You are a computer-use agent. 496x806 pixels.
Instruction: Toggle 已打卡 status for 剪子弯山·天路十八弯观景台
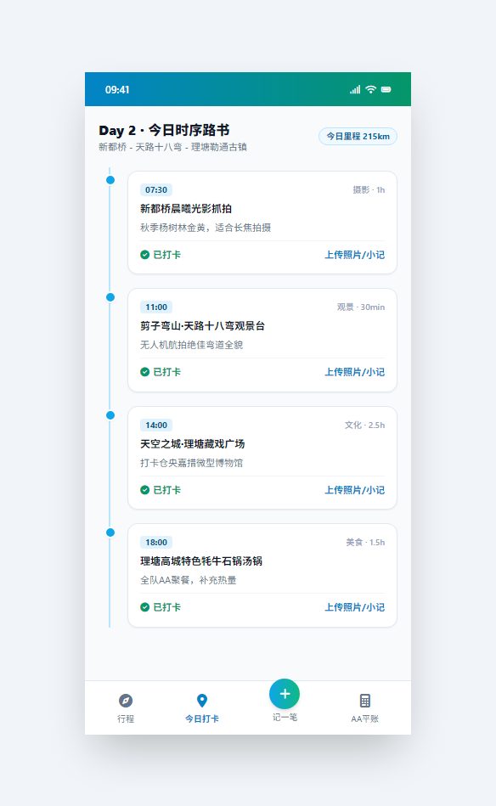[x=161, y=372]
